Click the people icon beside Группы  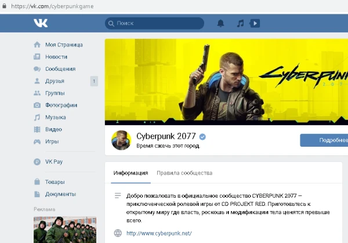tap(37, 93)
